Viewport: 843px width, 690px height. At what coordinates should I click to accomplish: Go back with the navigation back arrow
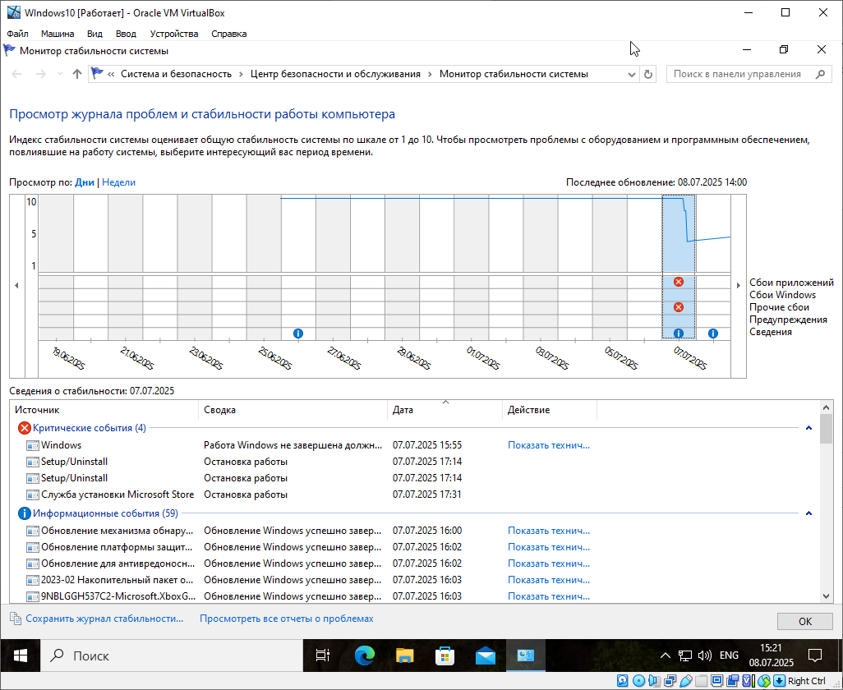tap(16, 74)
